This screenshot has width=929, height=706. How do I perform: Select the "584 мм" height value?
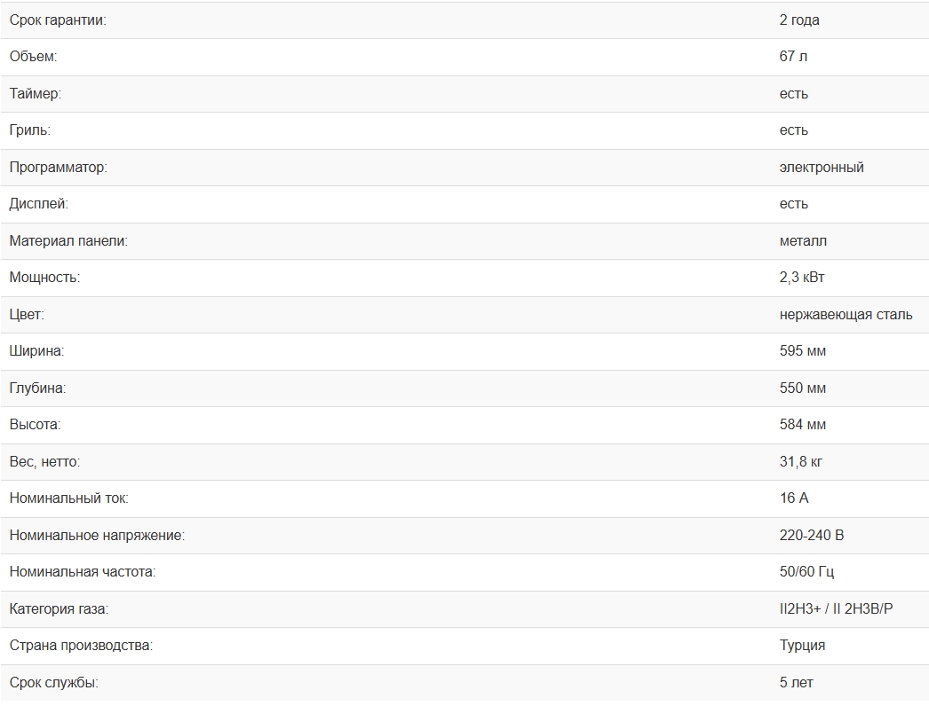[803, 425]
